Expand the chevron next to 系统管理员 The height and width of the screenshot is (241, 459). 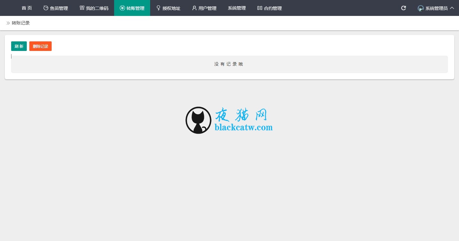(x=452, y=8)
